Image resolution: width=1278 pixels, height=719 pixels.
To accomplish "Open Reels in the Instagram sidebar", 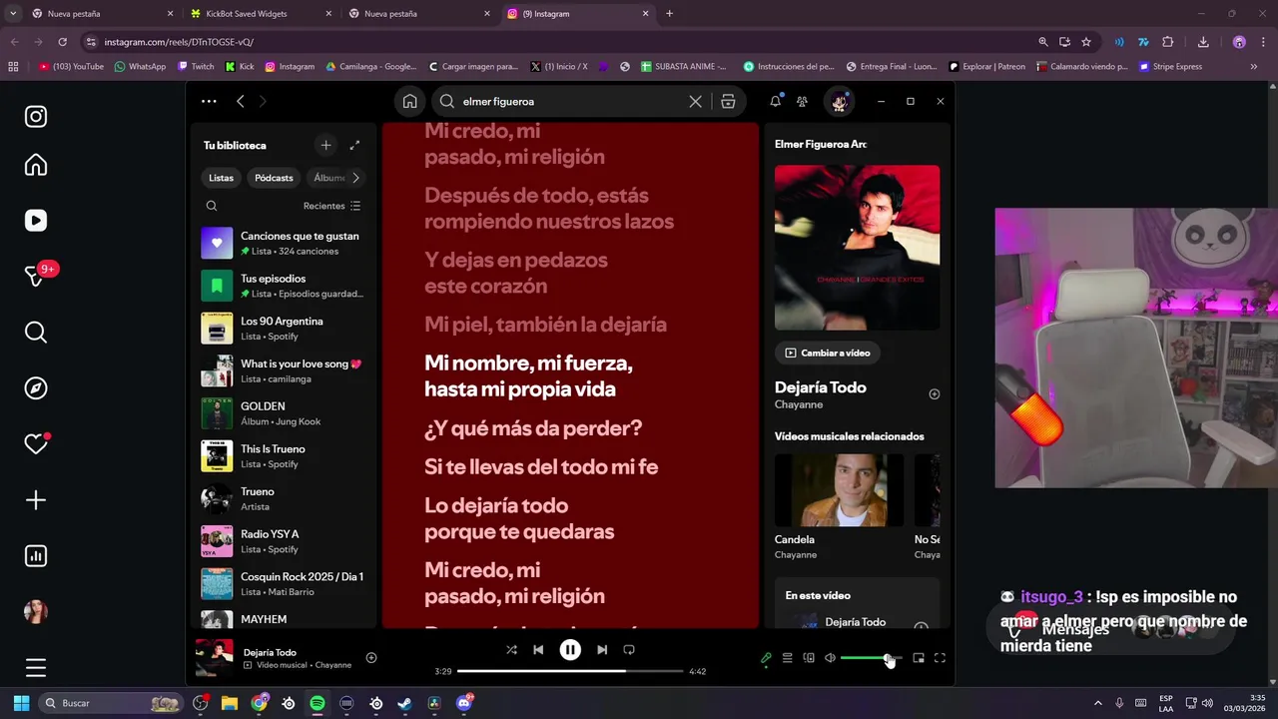I will (x=36, y=221).
